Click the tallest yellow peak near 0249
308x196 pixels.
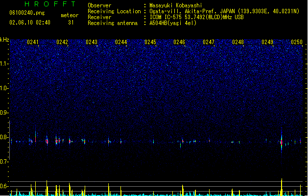[282, 187]
